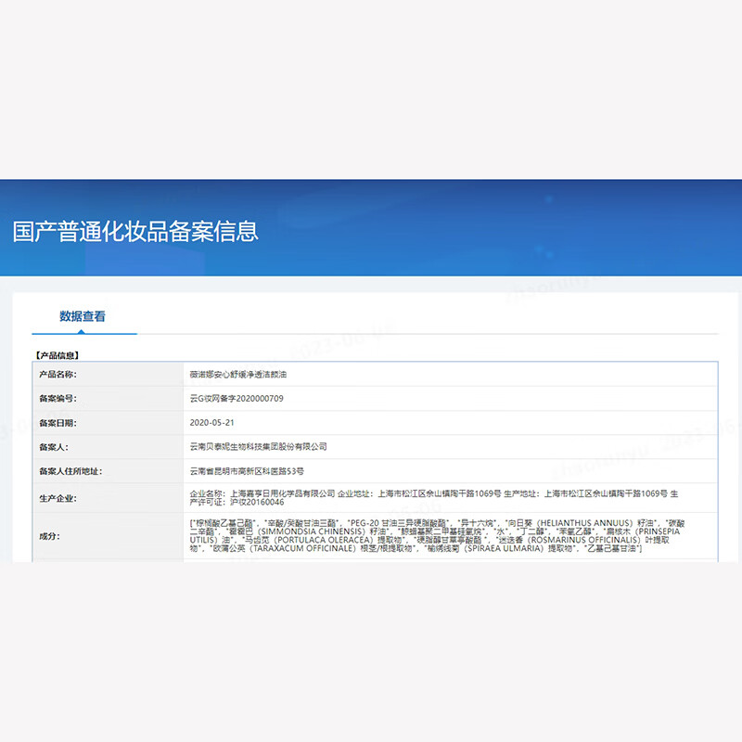742x742 pixels.
Task: Click the 备案日期 row label
Action: pos(58,422)
